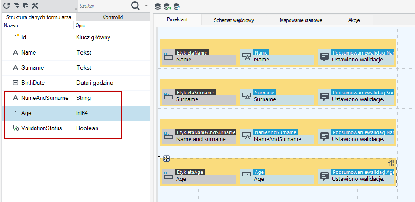Click the 'Data i godzina' description text
The image size is (415, 202).
(x=95, y=83)
